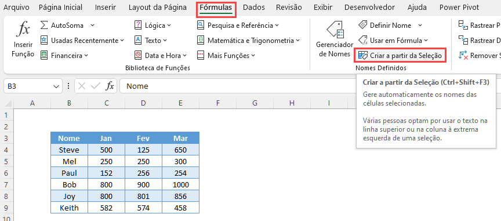Switch to Layout da Página tab

[158, 8]
